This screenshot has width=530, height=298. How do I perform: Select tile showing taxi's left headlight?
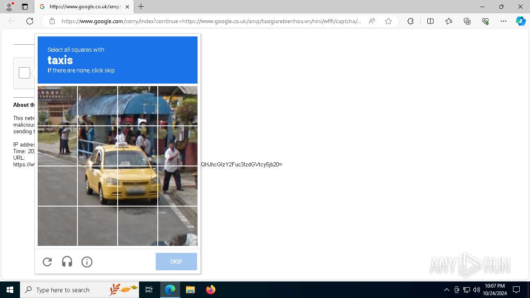(97, 186)
